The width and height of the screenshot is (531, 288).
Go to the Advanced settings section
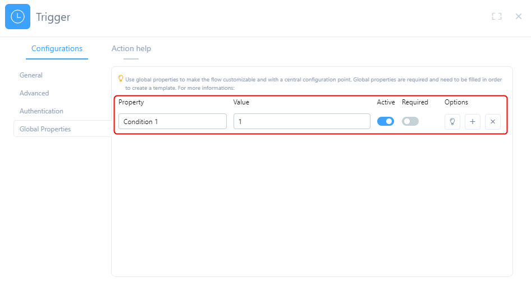pyautogui.click(x=34, y=93)
